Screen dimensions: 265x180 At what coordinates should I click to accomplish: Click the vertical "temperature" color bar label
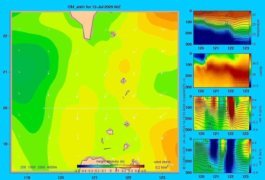(x=258, y=28)
